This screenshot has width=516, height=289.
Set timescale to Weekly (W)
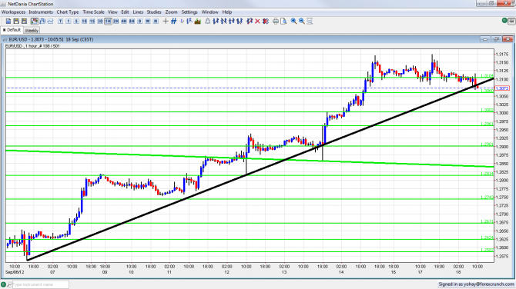point(148,21)
